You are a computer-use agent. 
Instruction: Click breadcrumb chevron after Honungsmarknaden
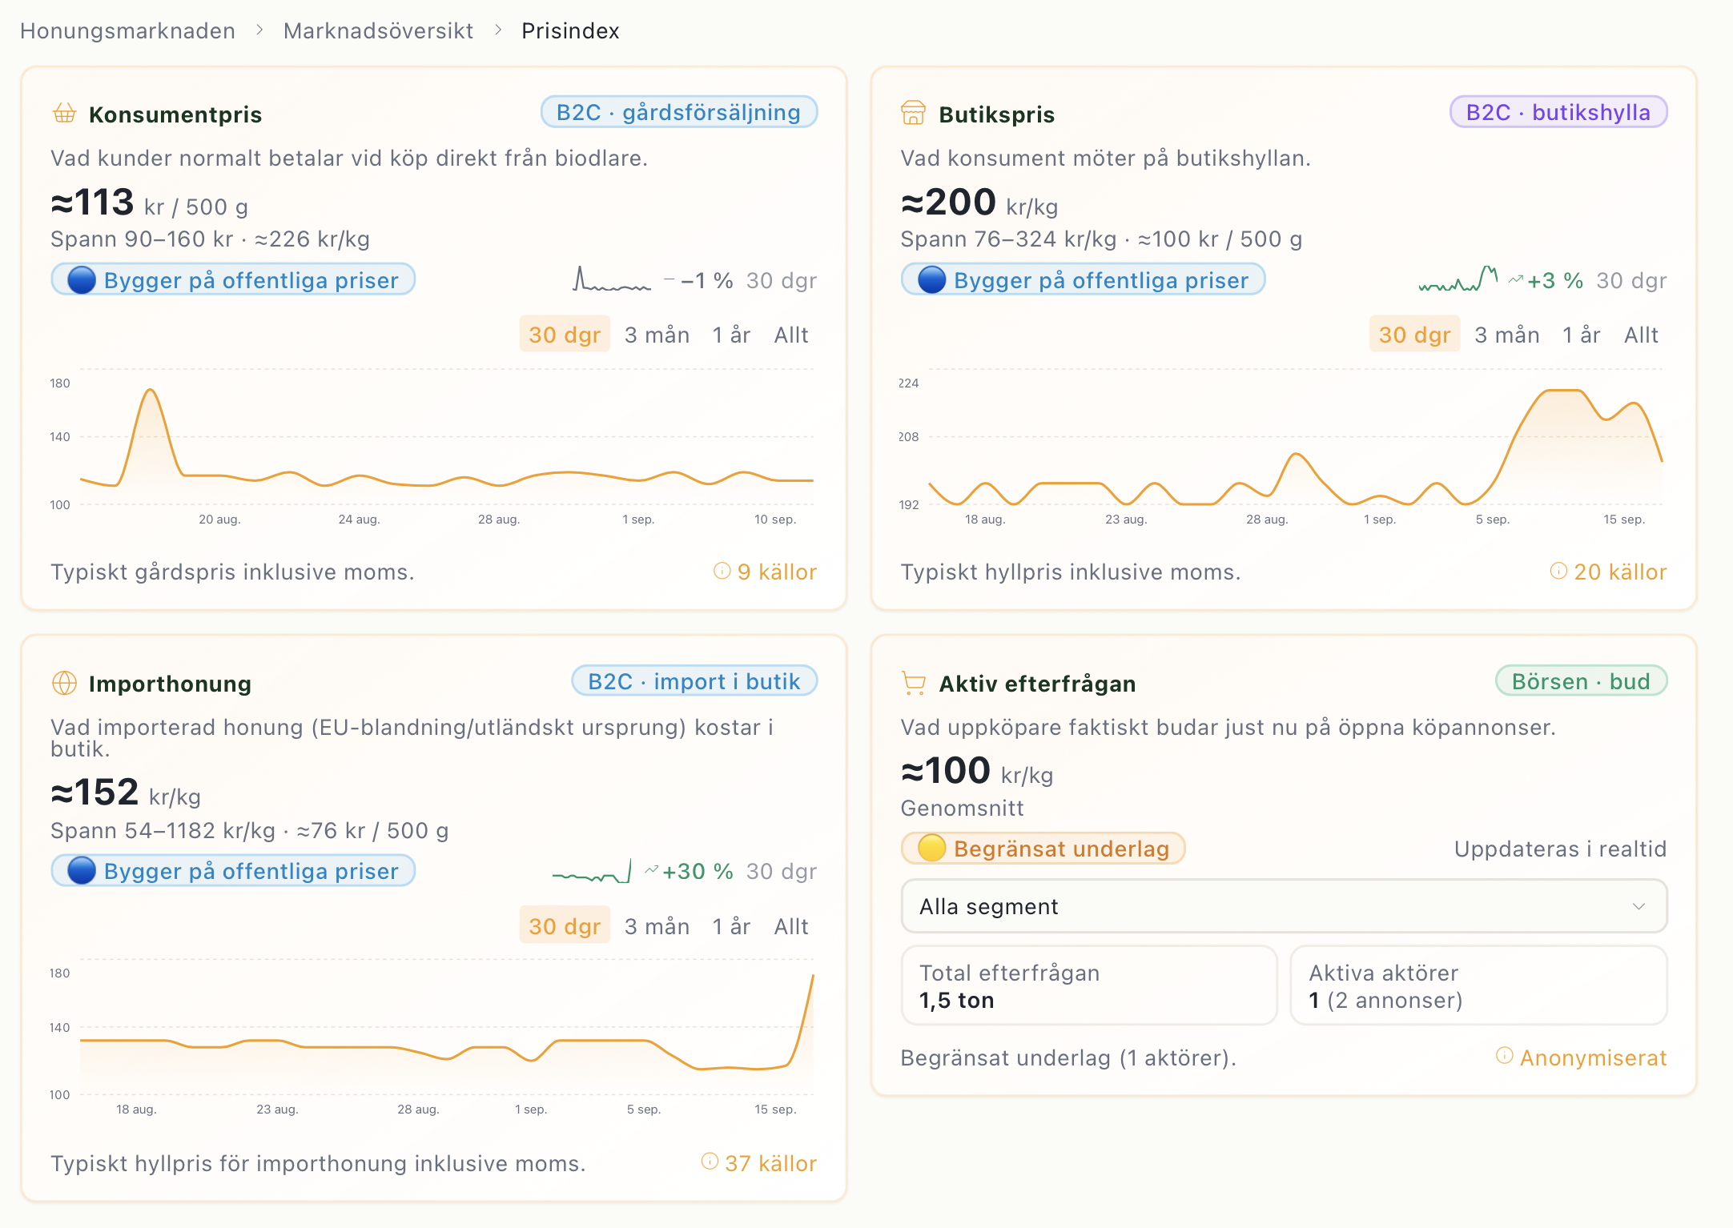click(x=259, y=30)
